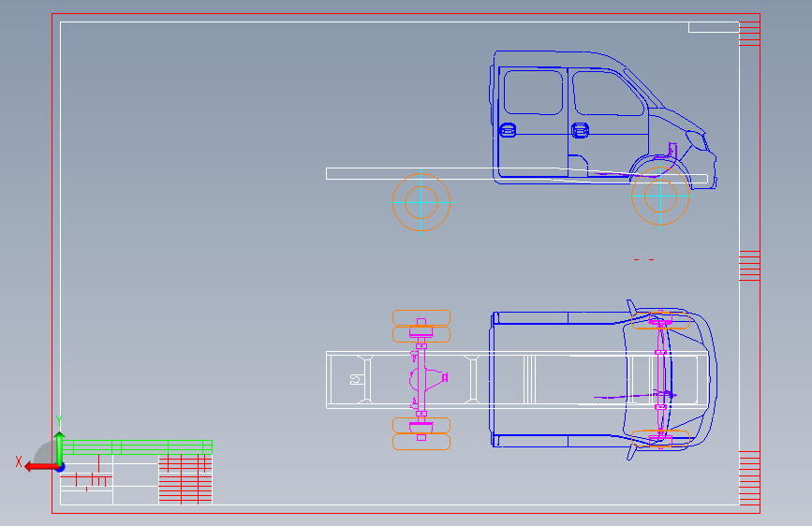Click the red X axis arrow
The height and width of the screenshot is (526, 812).
point(41,467)
